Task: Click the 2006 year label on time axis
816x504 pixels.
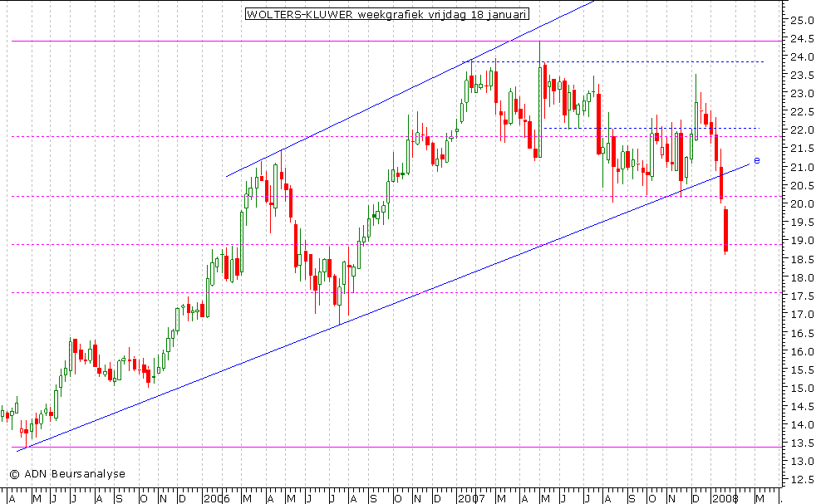Action: (x=216, y=499)
